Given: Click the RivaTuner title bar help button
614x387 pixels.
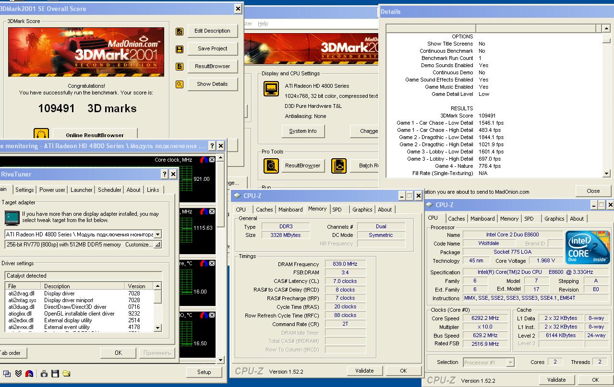Looking at the screenshot, I should tap(165, 175).
